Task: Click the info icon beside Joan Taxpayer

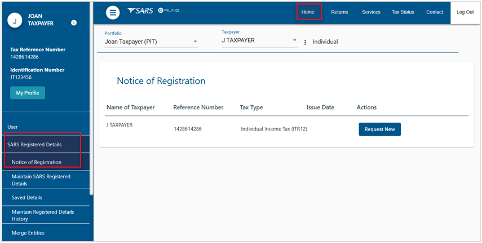Action: [74, 22]
